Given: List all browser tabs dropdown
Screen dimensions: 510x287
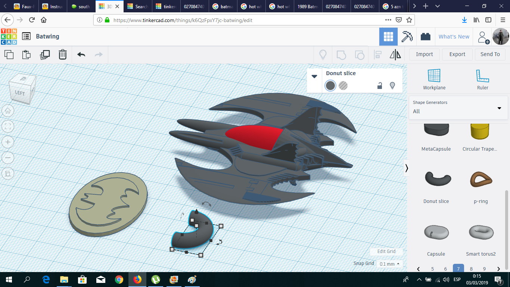Looking at the screenshot, I should pos(438,6).
